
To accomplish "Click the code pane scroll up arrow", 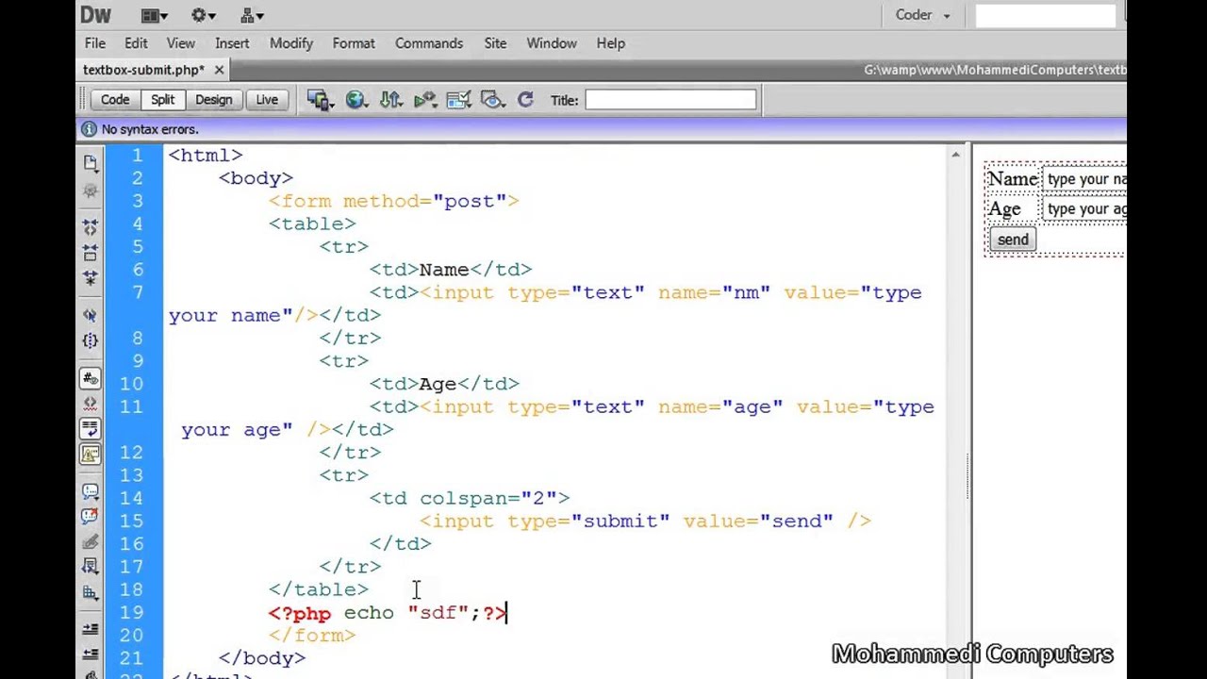I will click(x=955, y=155).
